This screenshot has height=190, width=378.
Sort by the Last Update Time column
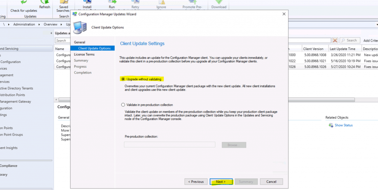click(x=342, y=49)
